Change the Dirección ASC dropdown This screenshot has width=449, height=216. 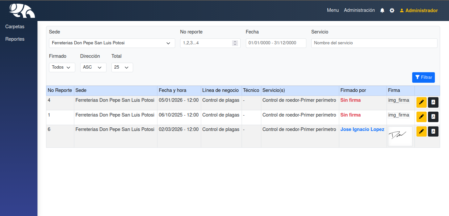(x=93, y=67)
